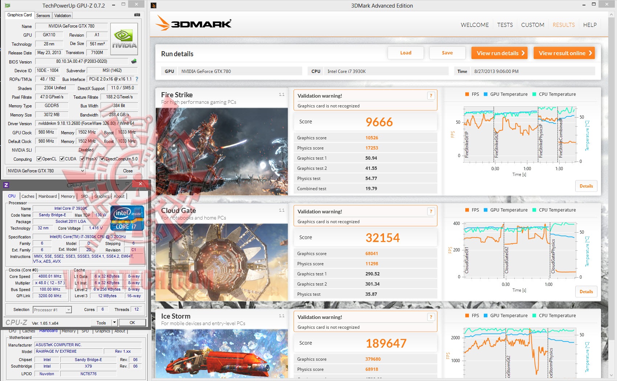
Task: Click the Bus Interface question mark in GPU-Z
Action: [137, 79]
